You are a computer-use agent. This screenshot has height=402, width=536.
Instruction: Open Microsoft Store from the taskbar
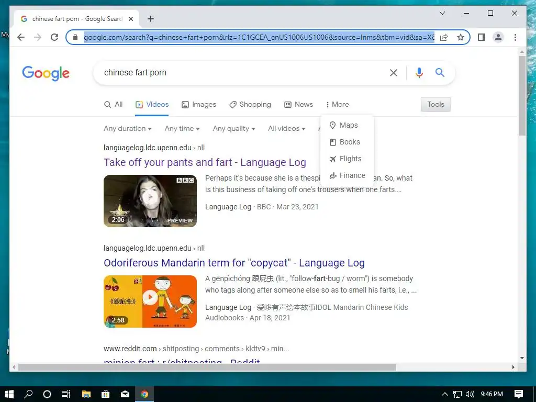(106, 394)
